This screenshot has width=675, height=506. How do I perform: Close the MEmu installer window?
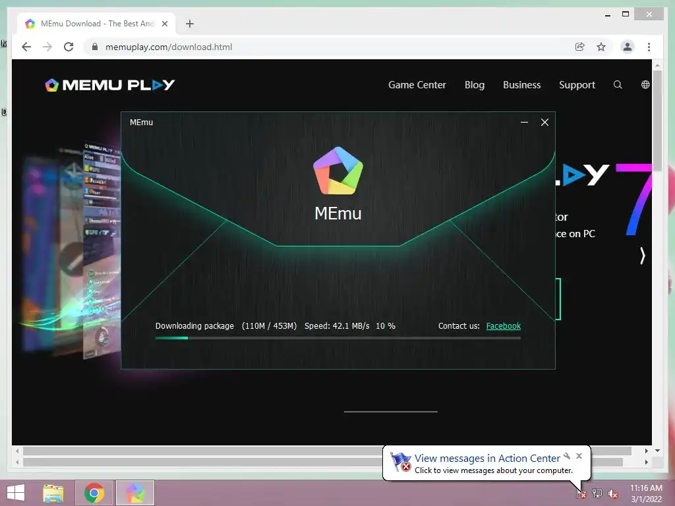(x=544, y=122)
